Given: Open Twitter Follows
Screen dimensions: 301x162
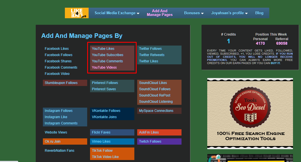Looking at the screenshot, I should click(150, 49).
